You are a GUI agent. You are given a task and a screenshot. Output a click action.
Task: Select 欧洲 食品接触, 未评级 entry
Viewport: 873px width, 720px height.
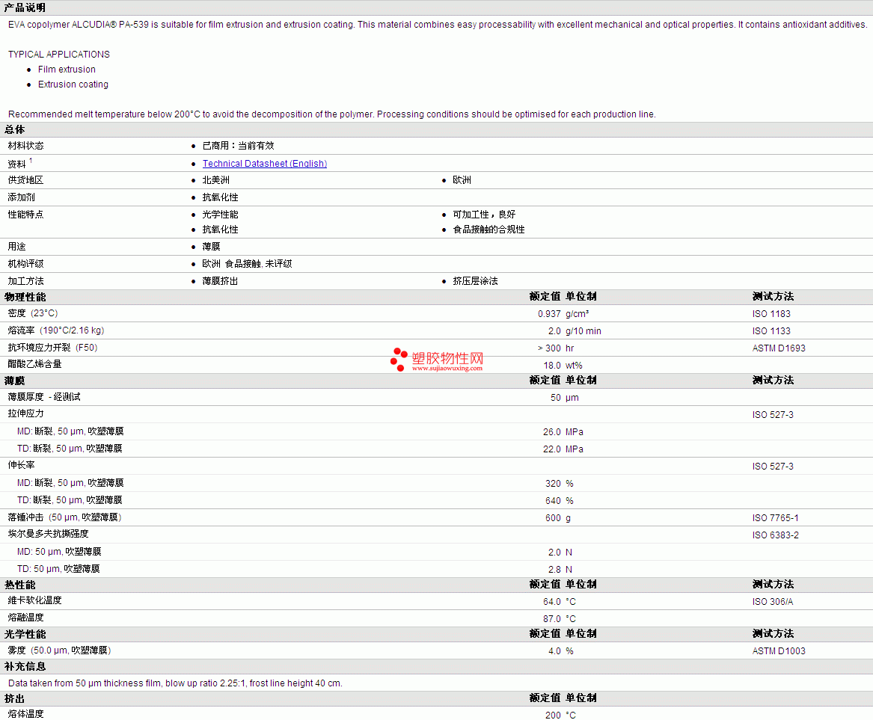coord(247,264)
